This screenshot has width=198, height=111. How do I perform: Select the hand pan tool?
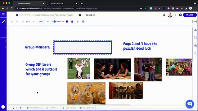pyautogui.click(x=72, y=22)
